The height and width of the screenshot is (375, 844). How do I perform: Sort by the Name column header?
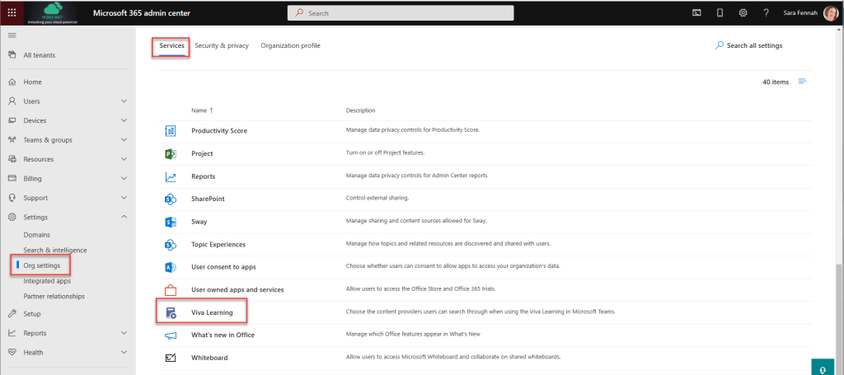203,110
